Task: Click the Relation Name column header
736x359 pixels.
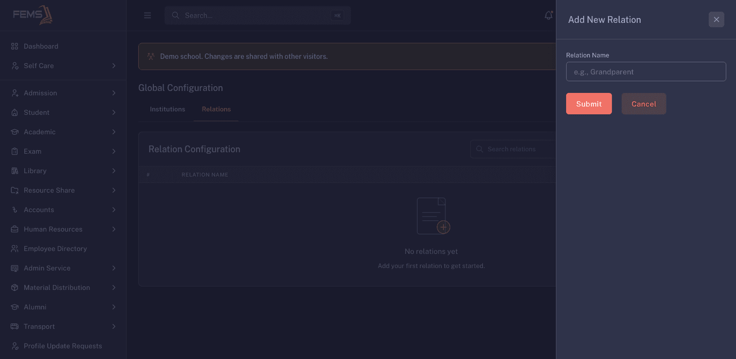Action: click(x=205, y=175)
